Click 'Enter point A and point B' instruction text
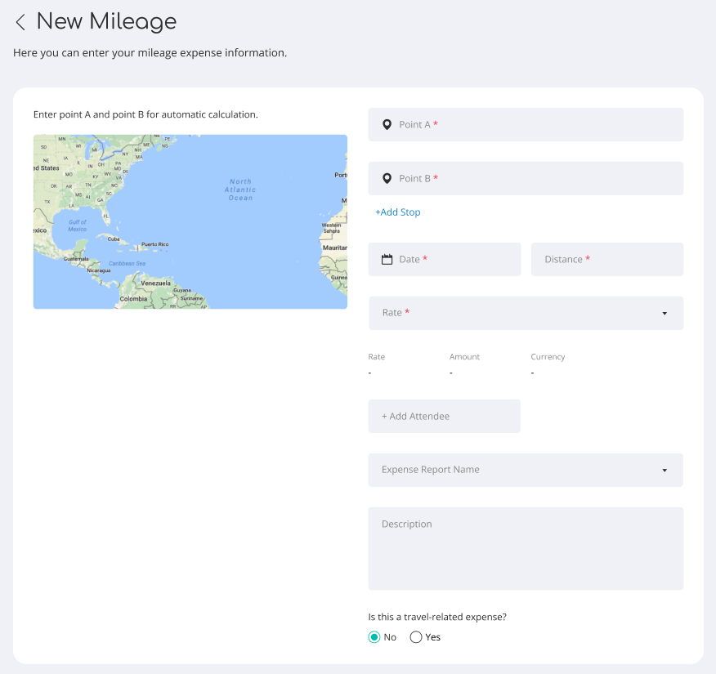 click(145, 114)
